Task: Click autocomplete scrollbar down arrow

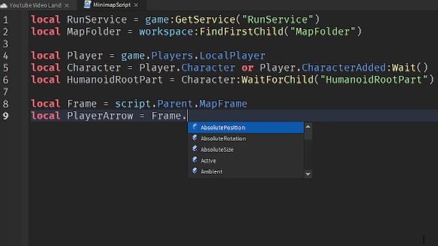Action: [x=308, y=174]
